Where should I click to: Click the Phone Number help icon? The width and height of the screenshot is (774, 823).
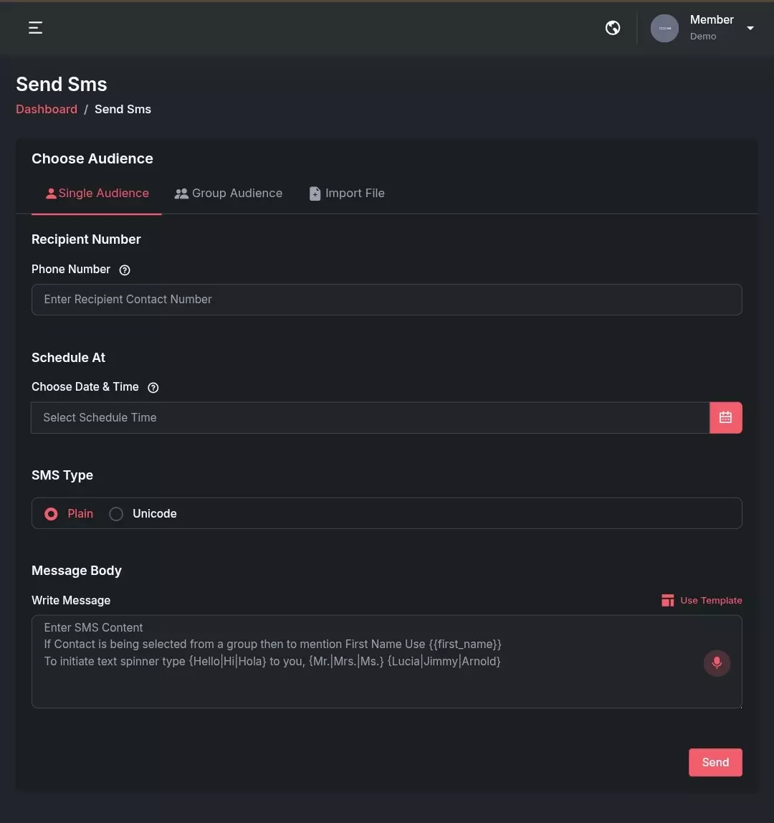coord(125,270)
